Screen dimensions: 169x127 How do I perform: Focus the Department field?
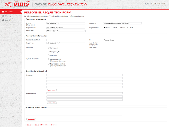[x=66, y=28]
